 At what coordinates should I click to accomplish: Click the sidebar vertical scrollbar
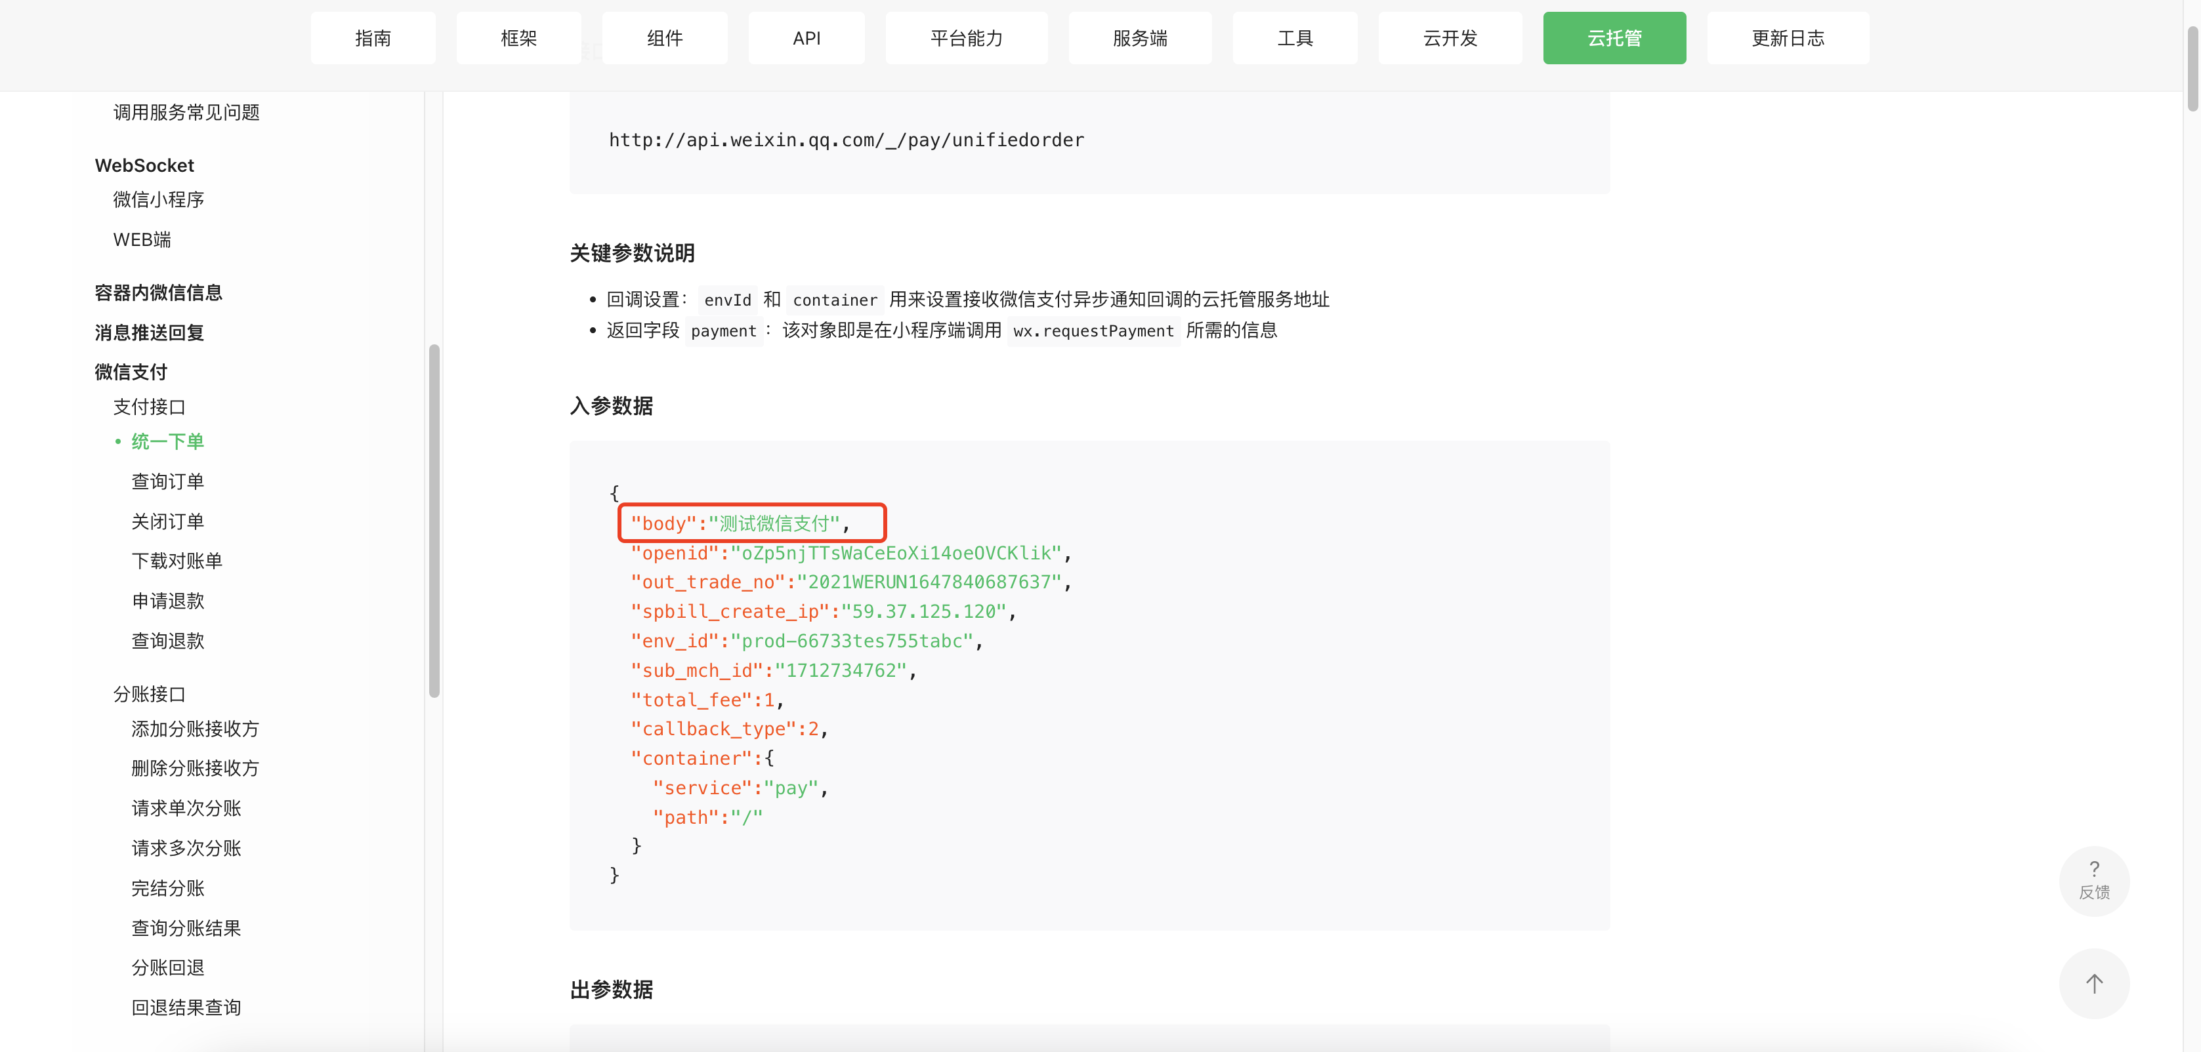[x=434, y=521]
